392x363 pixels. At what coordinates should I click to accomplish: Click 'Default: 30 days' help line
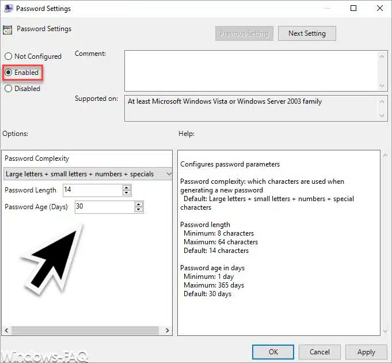207,294
